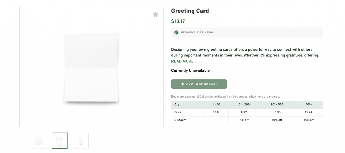The image size is (345, 153).
Task: Click the star favorite icon on product image
Action: 155,15
